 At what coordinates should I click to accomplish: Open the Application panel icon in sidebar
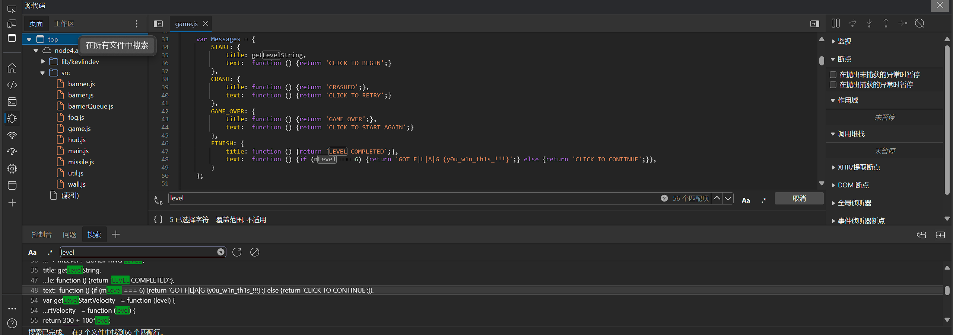(12, 185)
